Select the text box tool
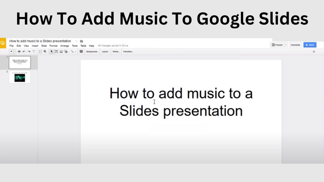324x182 pixels. (56, 51)
